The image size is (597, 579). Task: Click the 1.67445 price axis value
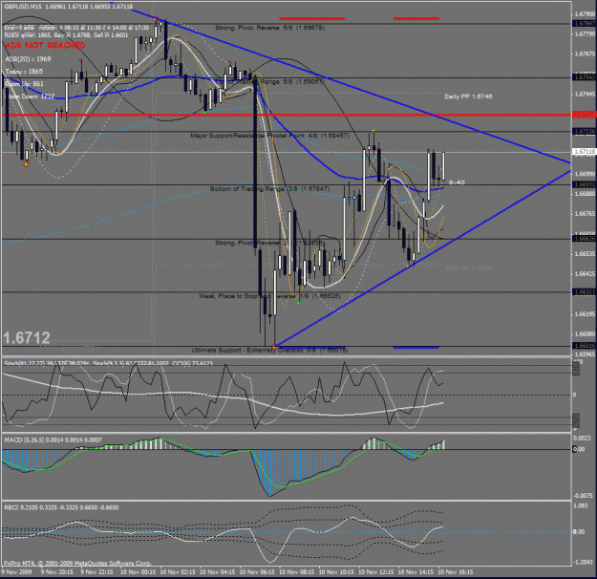pyautogui.click(x=585, y=94)
